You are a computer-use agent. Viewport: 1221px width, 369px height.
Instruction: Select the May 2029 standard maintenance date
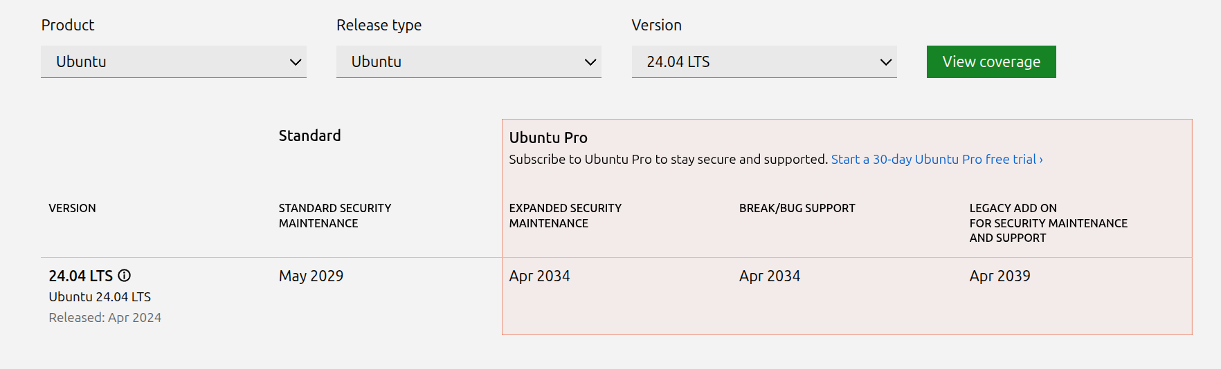(311, 276)
